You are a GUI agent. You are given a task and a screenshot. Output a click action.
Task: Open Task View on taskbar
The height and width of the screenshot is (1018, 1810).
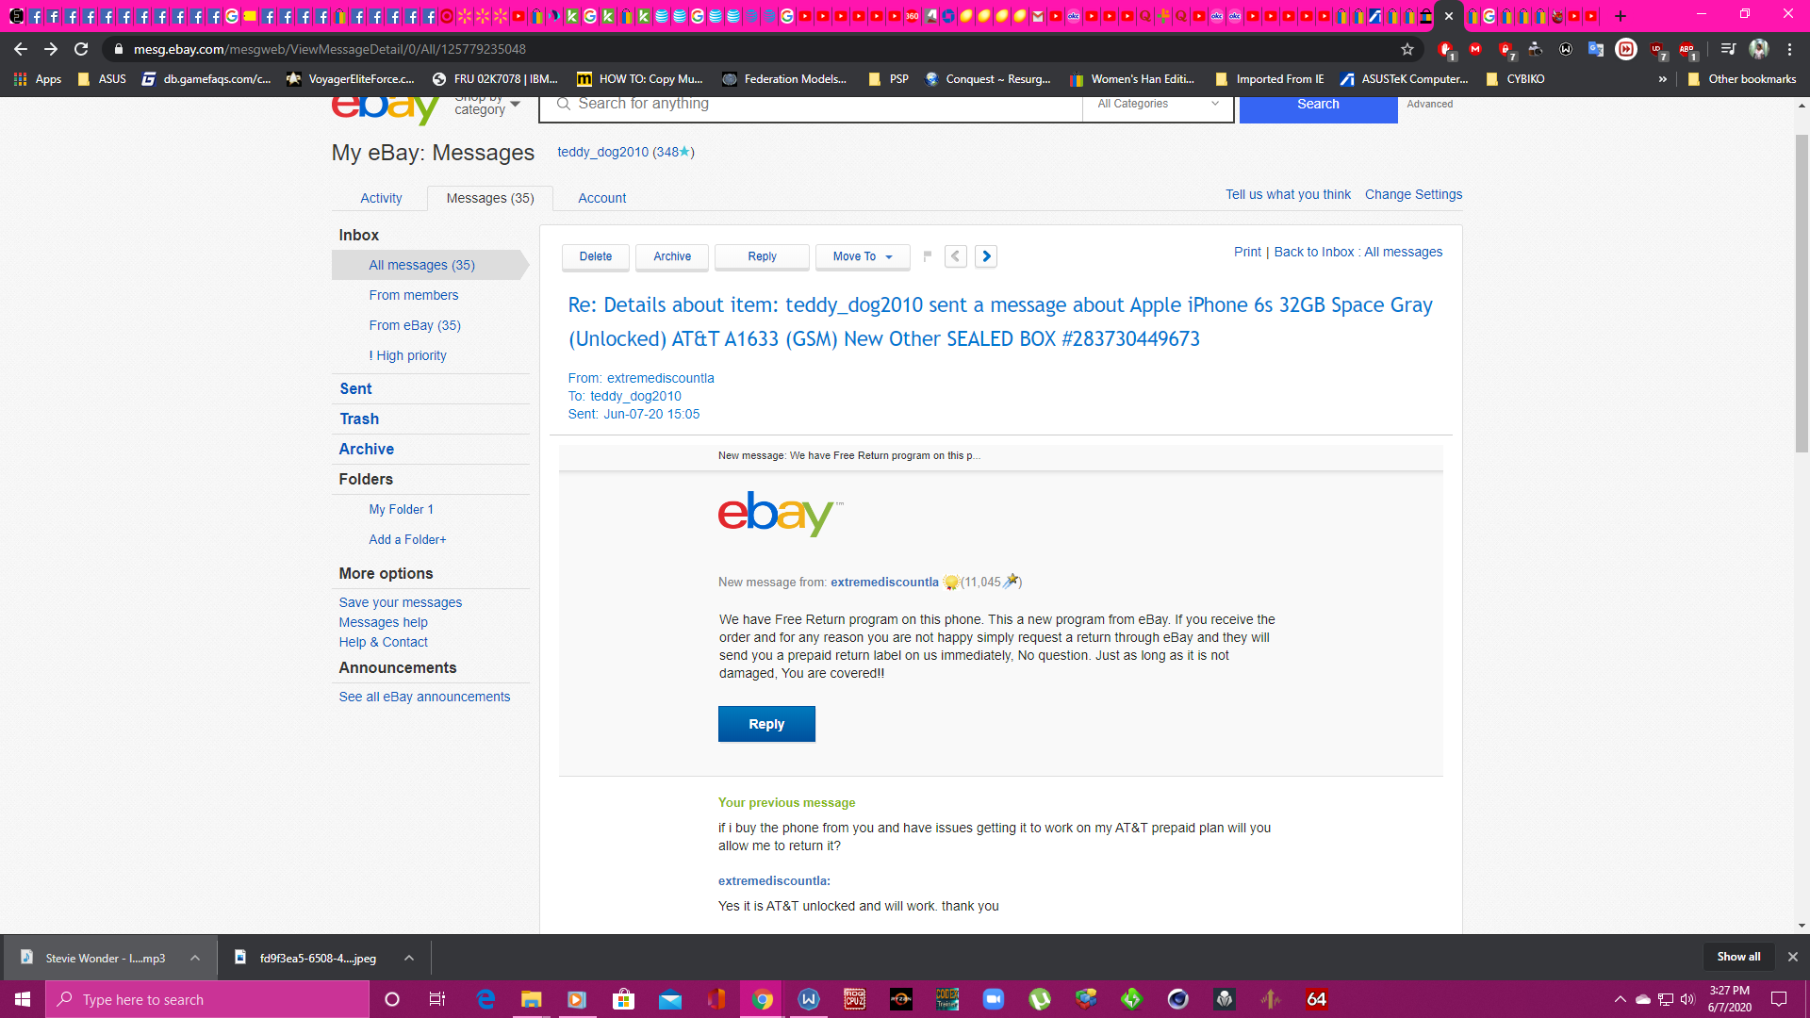point(436,999)
